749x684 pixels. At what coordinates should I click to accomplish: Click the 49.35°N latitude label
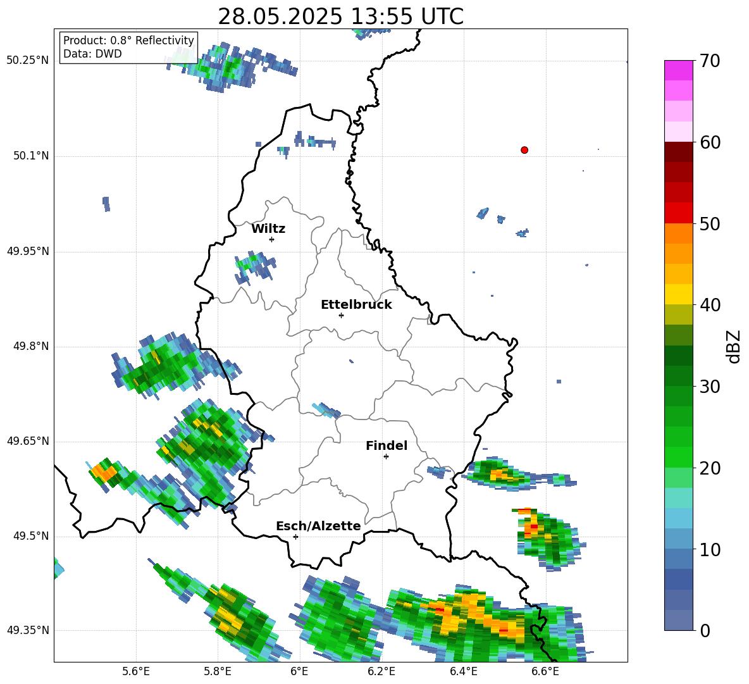pyautogui.click(x=27, y=630)
